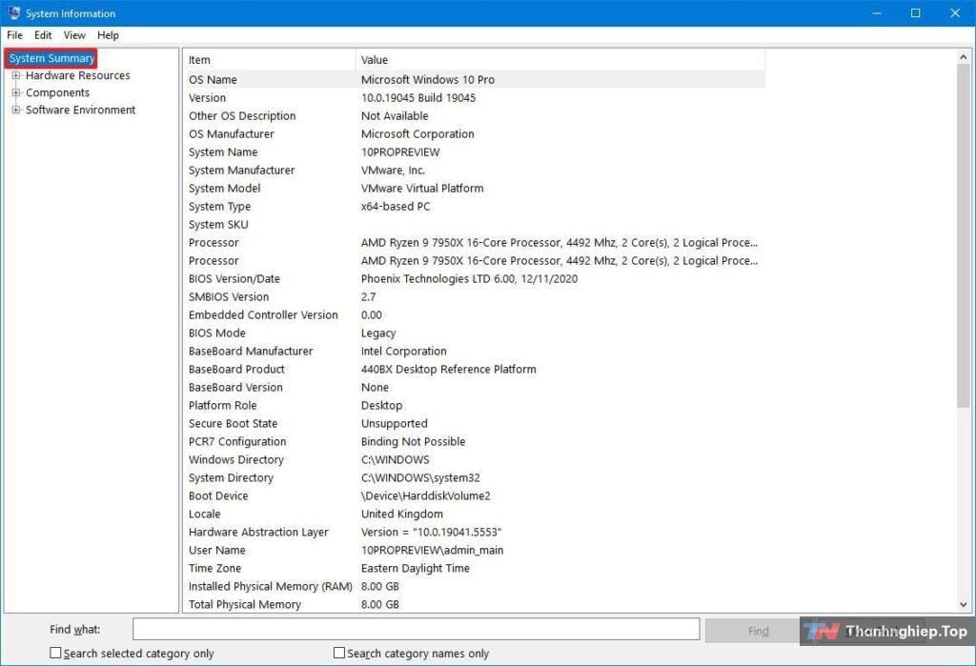
Task: Select the Software Environment tree item
Action: tap(80, 111)
